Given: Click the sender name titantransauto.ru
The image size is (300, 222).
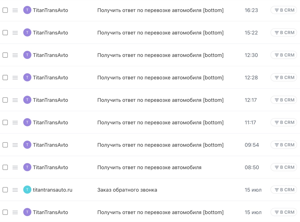Looking at the screenshot, I should (x=53, y=190).
